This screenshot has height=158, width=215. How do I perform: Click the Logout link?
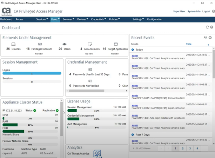206,11
